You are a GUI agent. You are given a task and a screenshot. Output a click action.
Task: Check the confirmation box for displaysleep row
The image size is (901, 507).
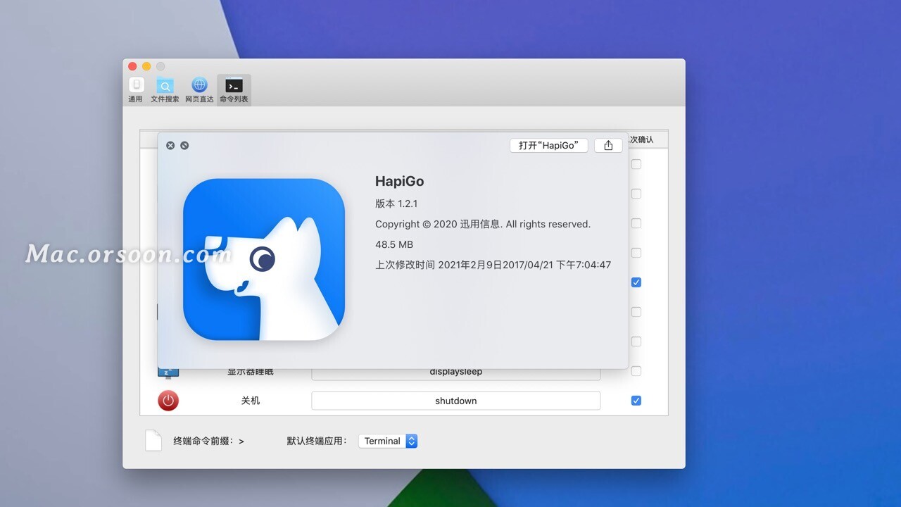(x=636, y=371)
